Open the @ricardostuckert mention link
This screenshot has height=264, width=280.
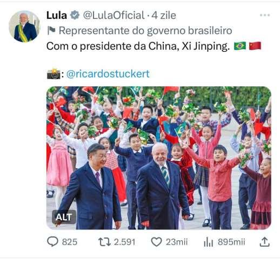point(108,74)
